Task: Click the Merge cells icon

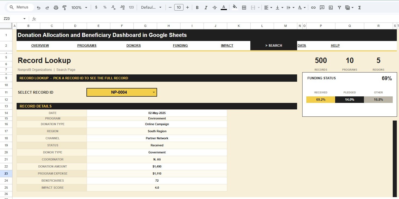Action: 253,8
